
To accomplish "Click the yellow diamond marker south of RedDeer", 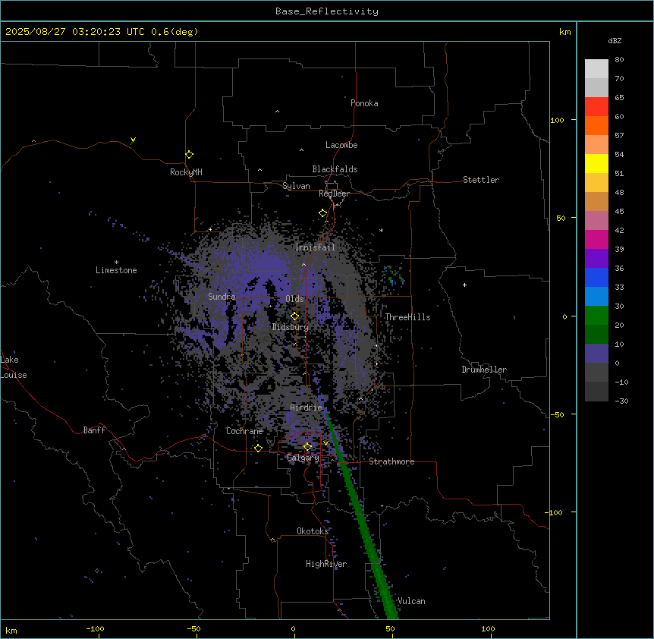I will (322, 213).
